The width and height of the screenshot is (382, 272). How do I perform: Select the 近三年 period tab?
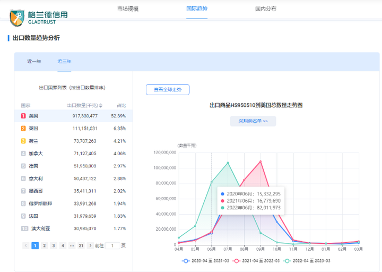64,61
